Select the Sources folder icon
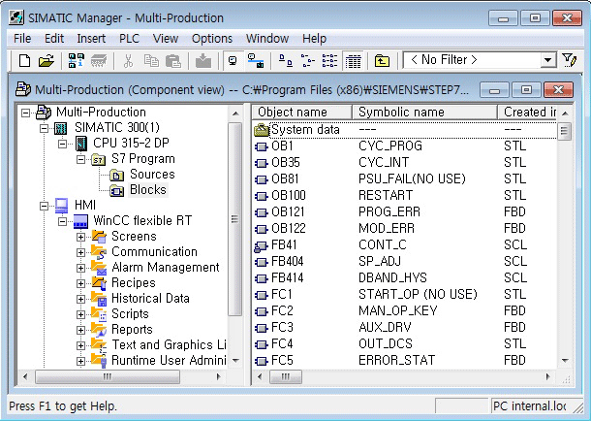591x421 pixels. pos(117,175)
